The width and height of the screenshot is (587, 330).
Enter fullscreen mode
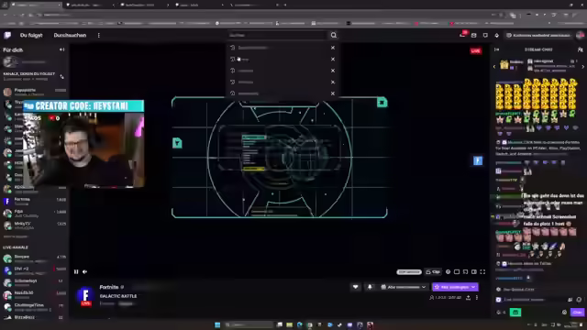point(482,272)
